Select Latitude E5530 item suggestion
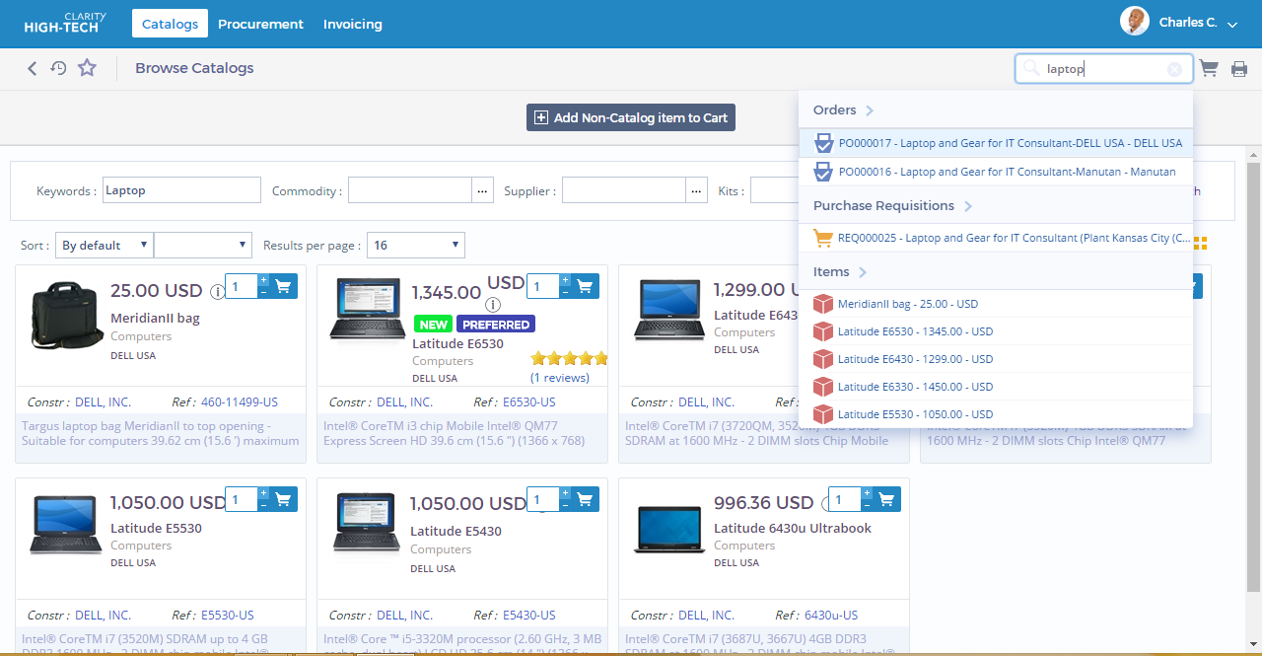The image size is (1262, 656). 996,414
